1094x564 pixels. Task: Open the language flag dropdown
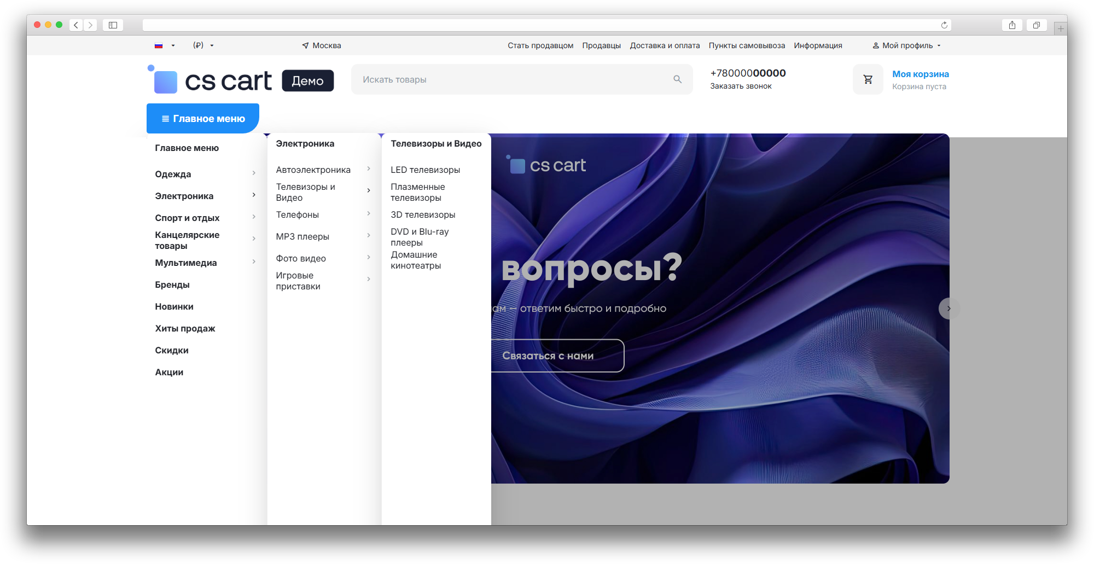coord(165,45)
